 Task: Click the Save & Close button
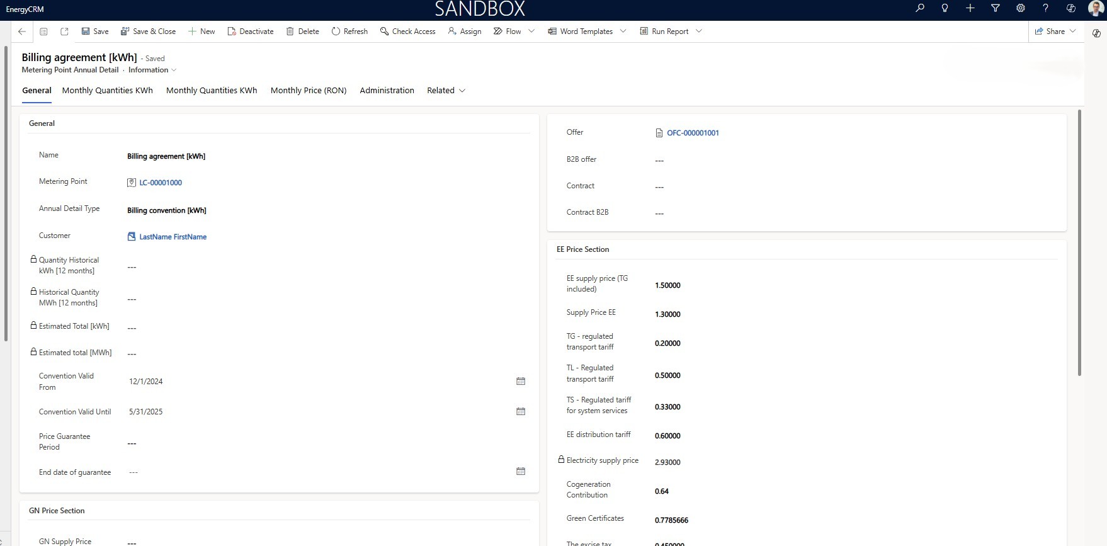(148, 31)
